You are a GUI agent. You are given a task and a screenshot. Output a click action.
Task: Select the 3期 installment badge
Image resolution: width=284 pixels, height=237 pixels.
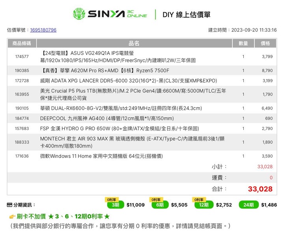[x=116, y=205]
